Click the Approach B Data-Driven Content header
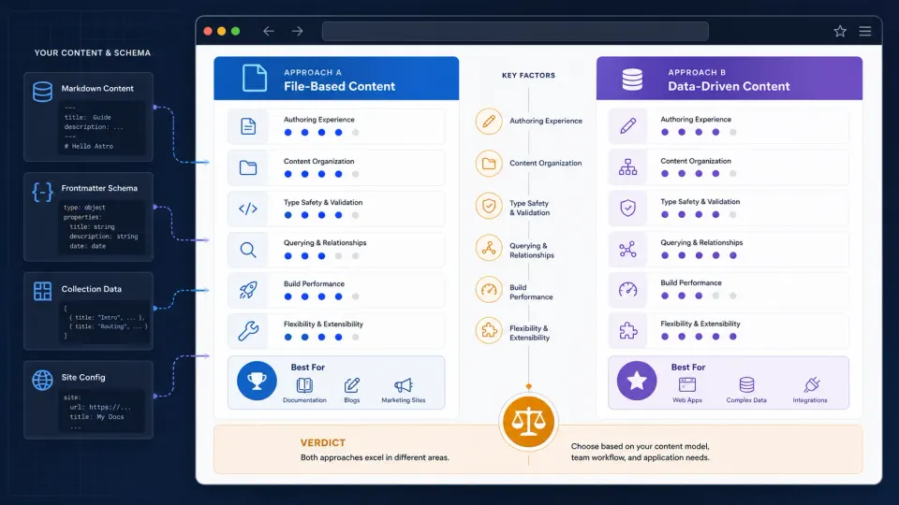This screenshot has height=505, width=899. [x=730, y=79]
